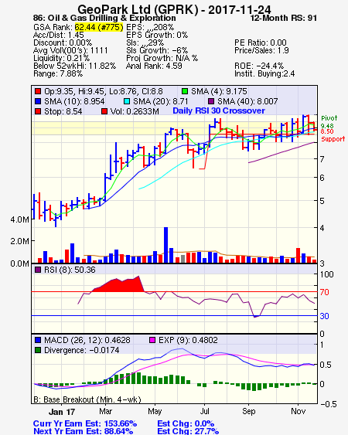Click the highlighted GSA Rank value

(x=99, y=27)
